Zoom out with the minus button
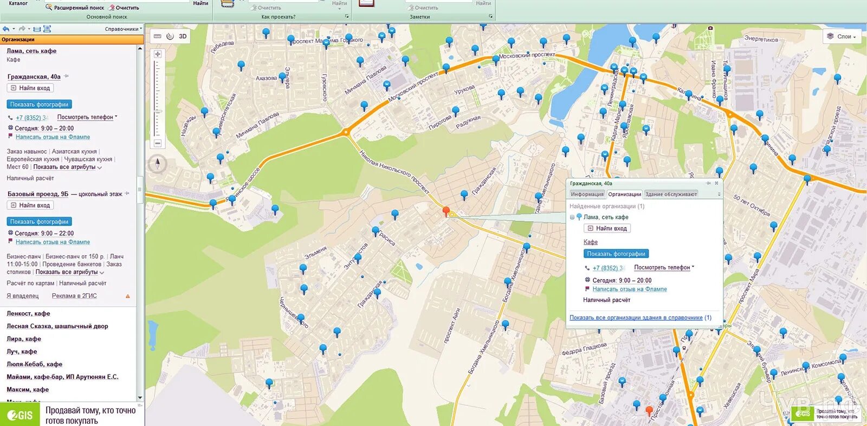867x426 pixels. click(158, 143)
